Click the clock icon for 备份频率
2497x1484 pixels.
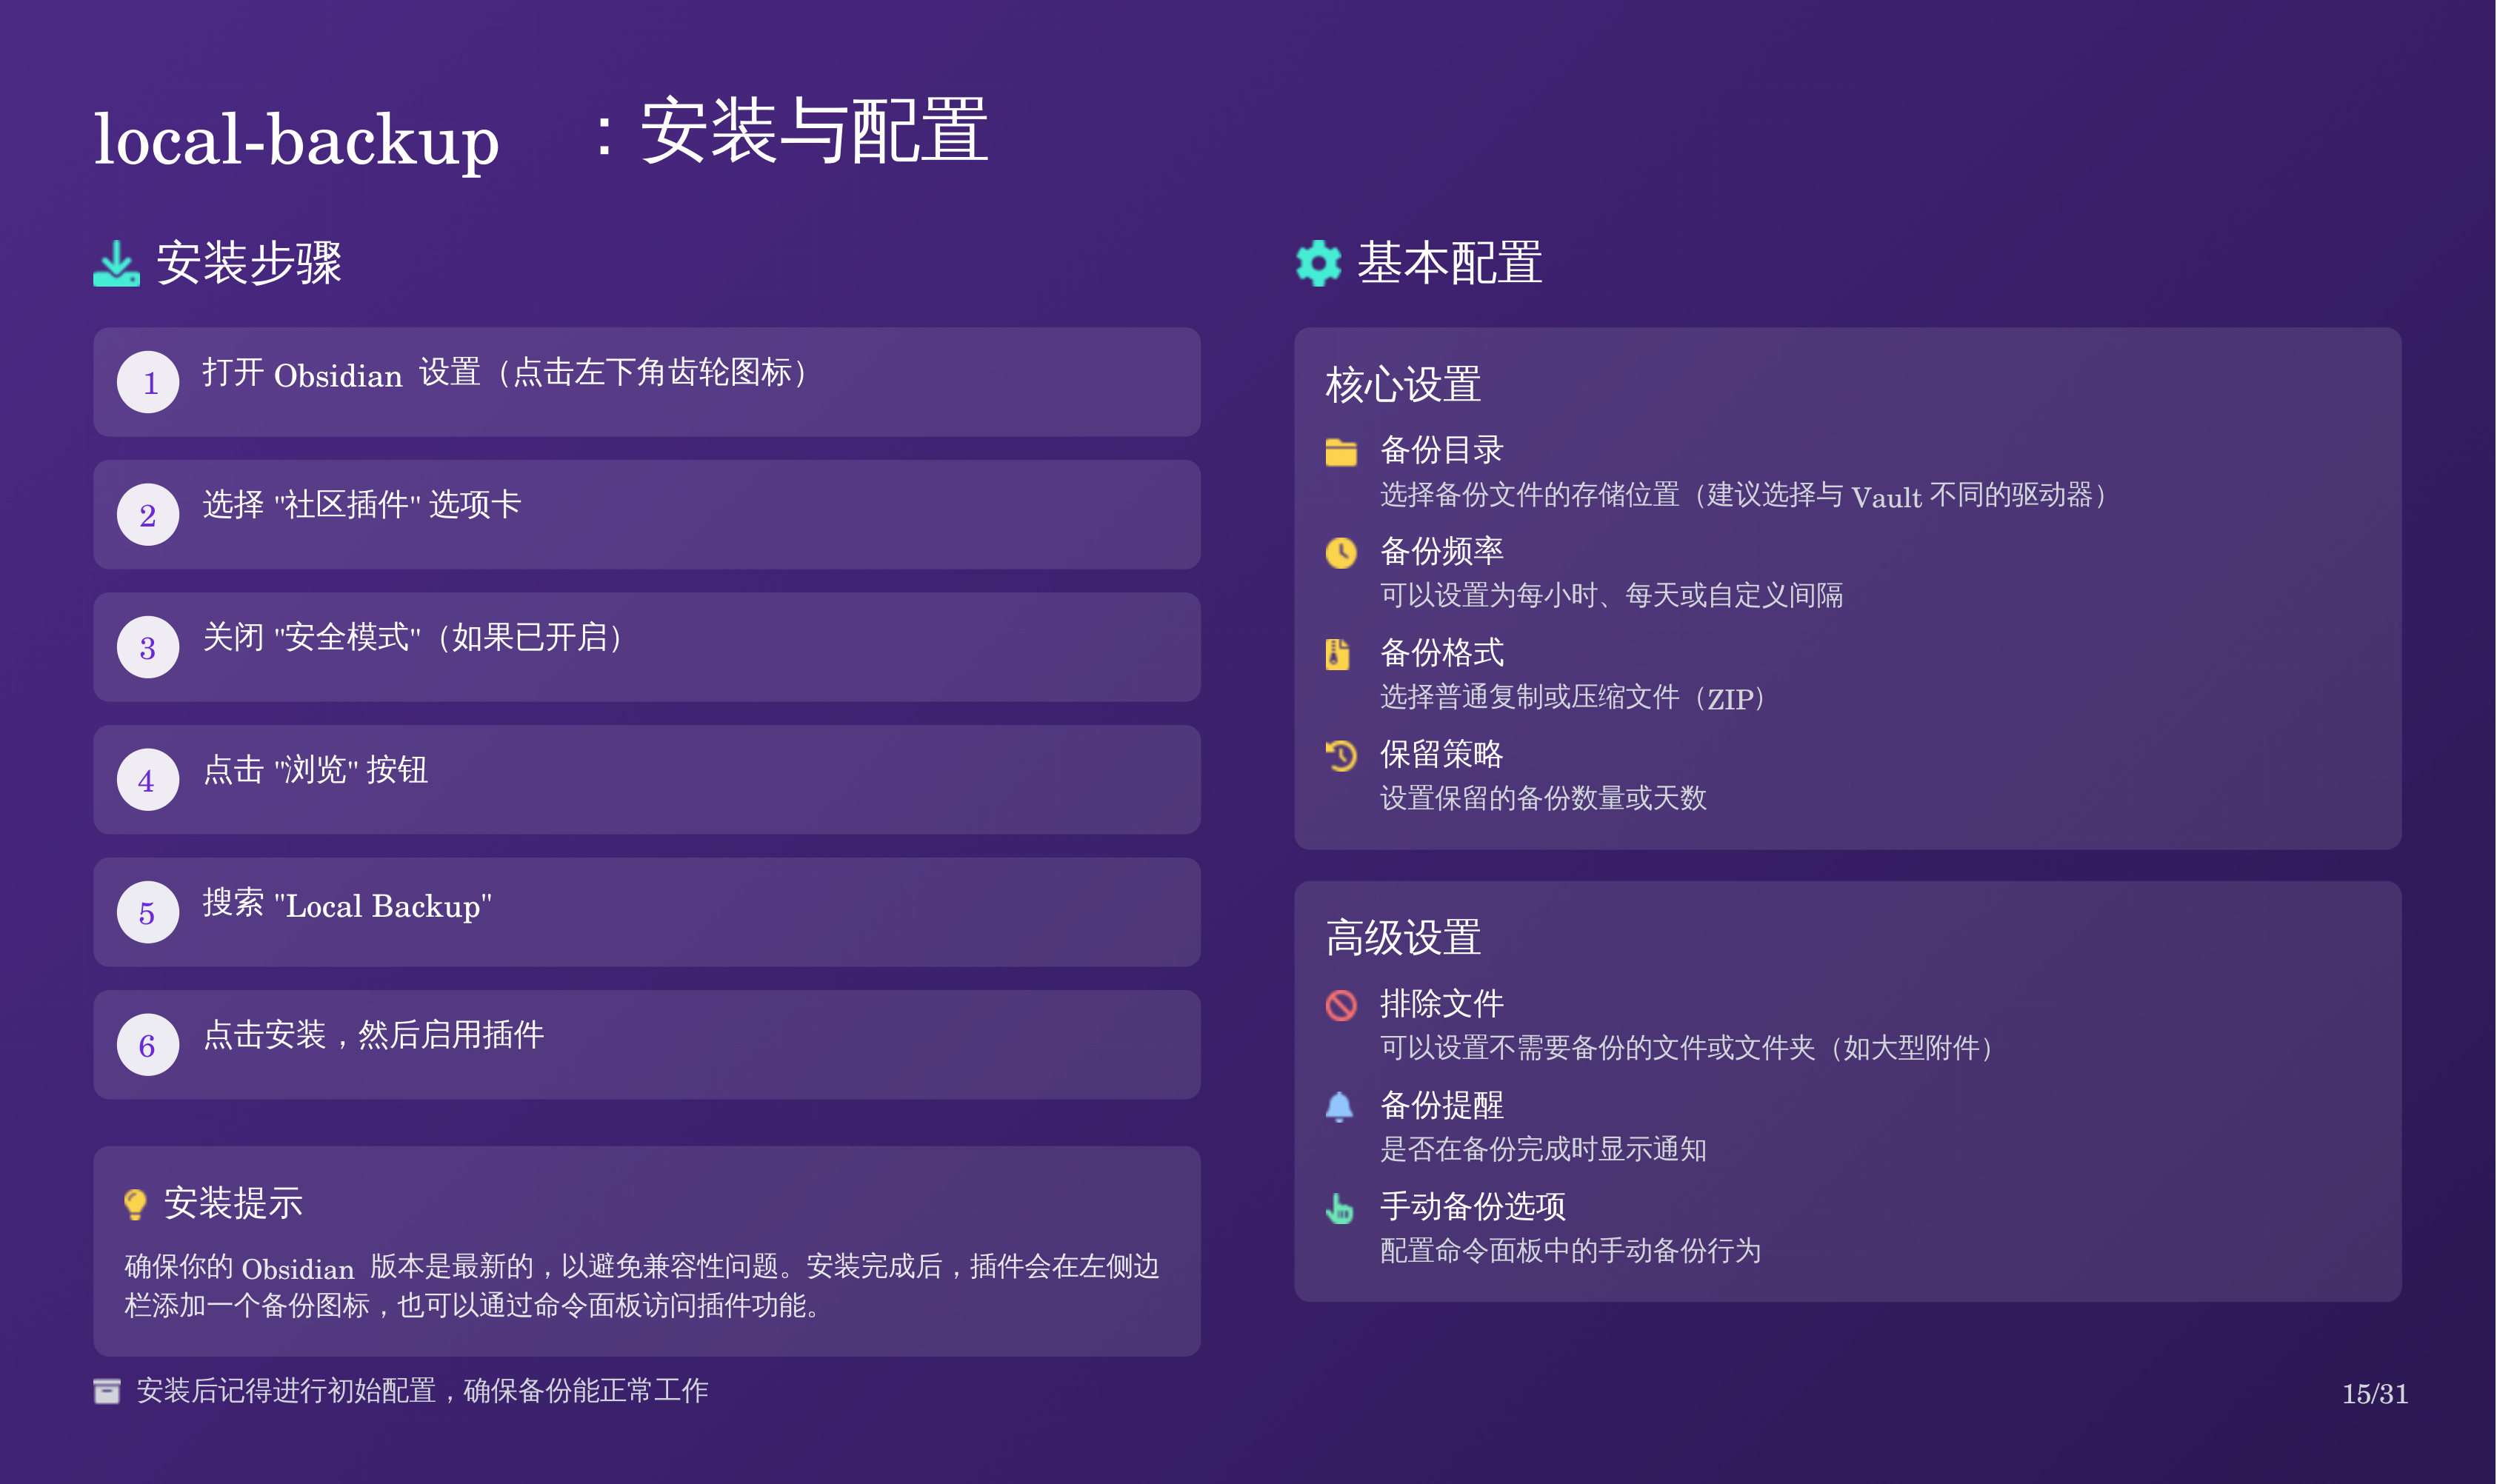1341,553
